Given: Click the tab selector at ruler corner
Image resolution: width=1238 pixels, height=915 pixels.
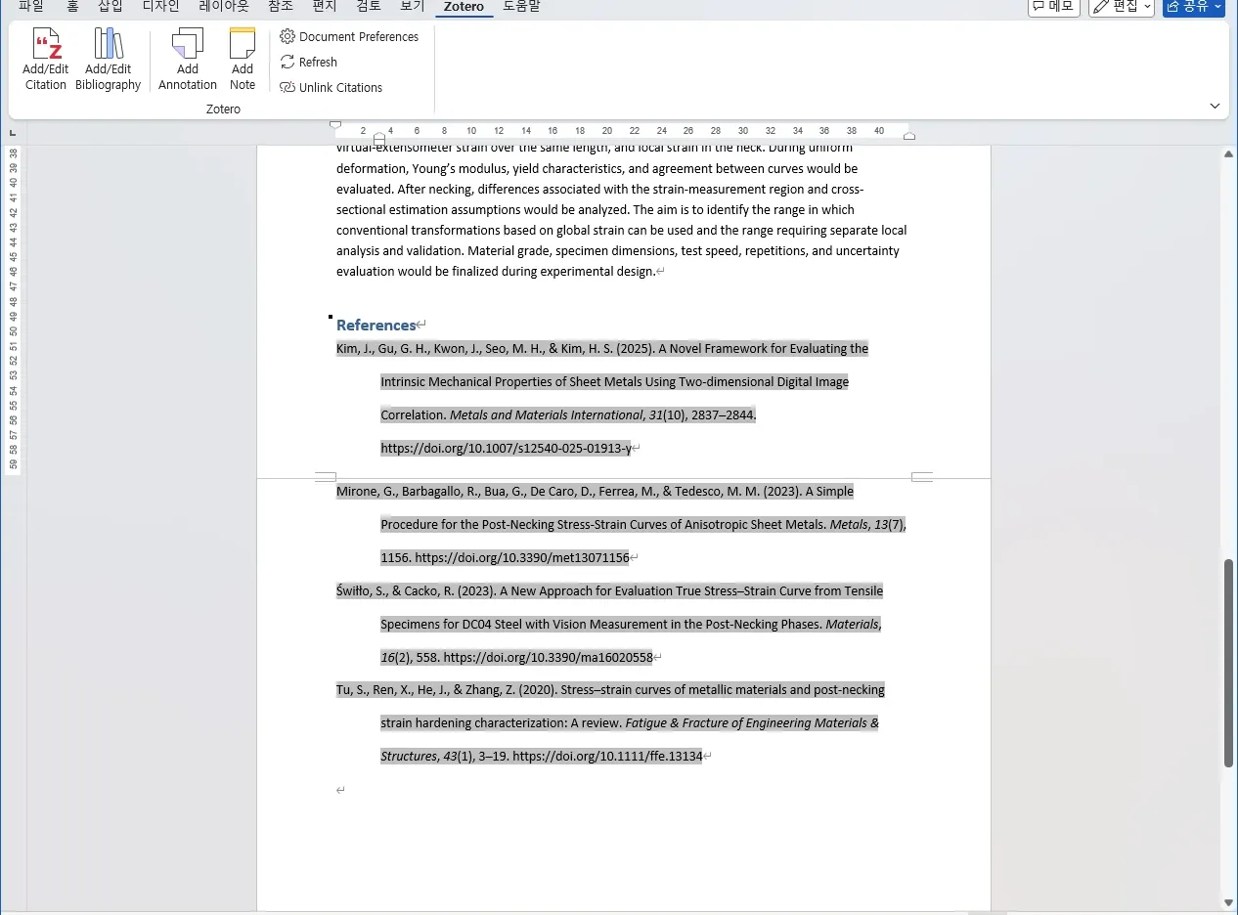Looking at the screenshot, I should coord(12,132).
